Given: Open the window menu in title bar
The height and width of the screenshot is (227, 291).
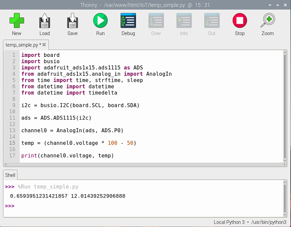Looking at the screenshot, I should point(5,5).
